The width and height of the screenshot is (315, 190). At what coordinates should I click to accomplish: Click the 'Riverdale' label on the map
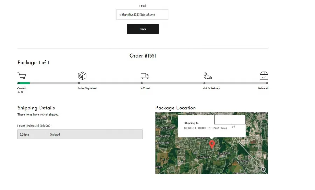pos(244,161)
